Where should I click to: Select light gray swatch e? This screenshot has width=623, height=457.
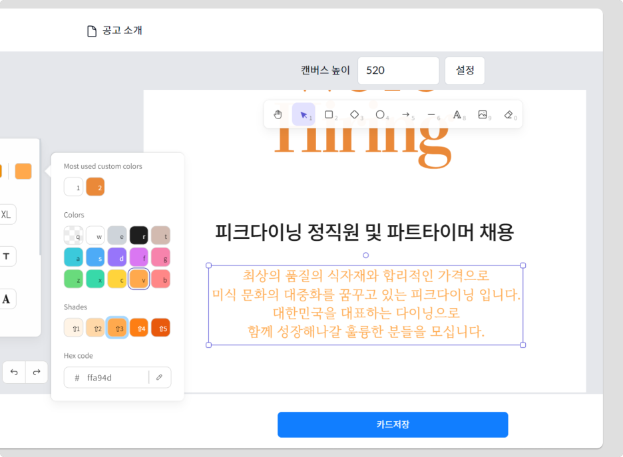[117, 235]
